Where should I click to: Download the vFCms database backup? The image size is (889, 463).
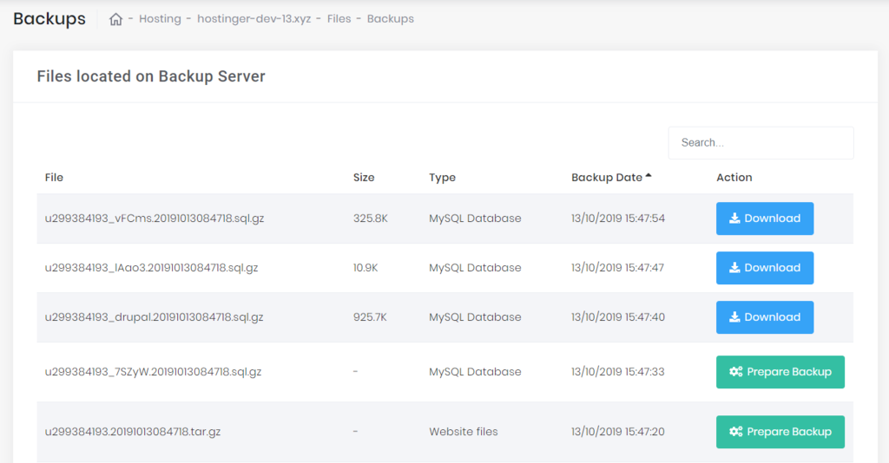click(764, 218)
